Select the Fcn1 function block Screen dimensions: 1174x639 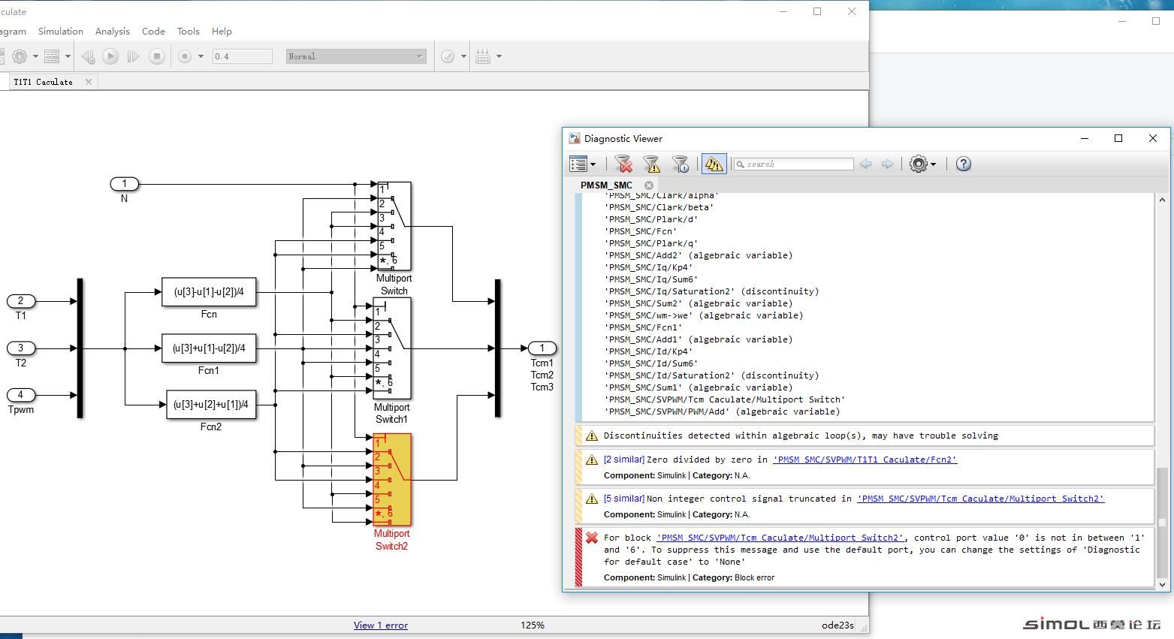(x=209, y=348)
